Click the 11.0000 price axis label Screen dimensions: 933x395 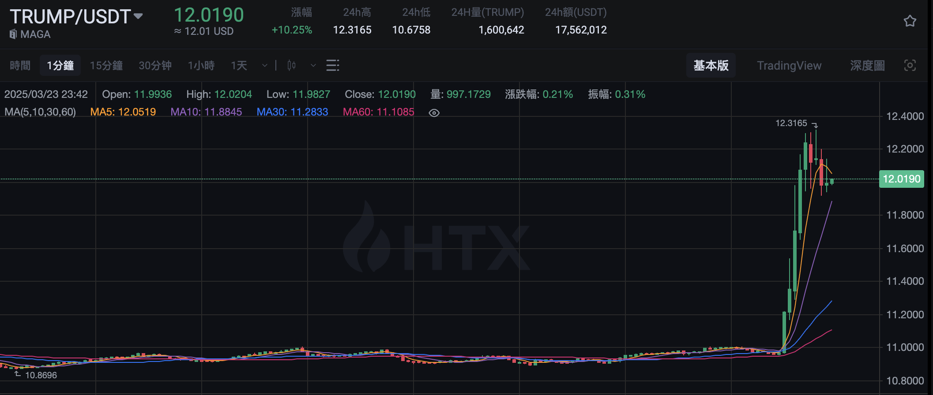[905, 347]
